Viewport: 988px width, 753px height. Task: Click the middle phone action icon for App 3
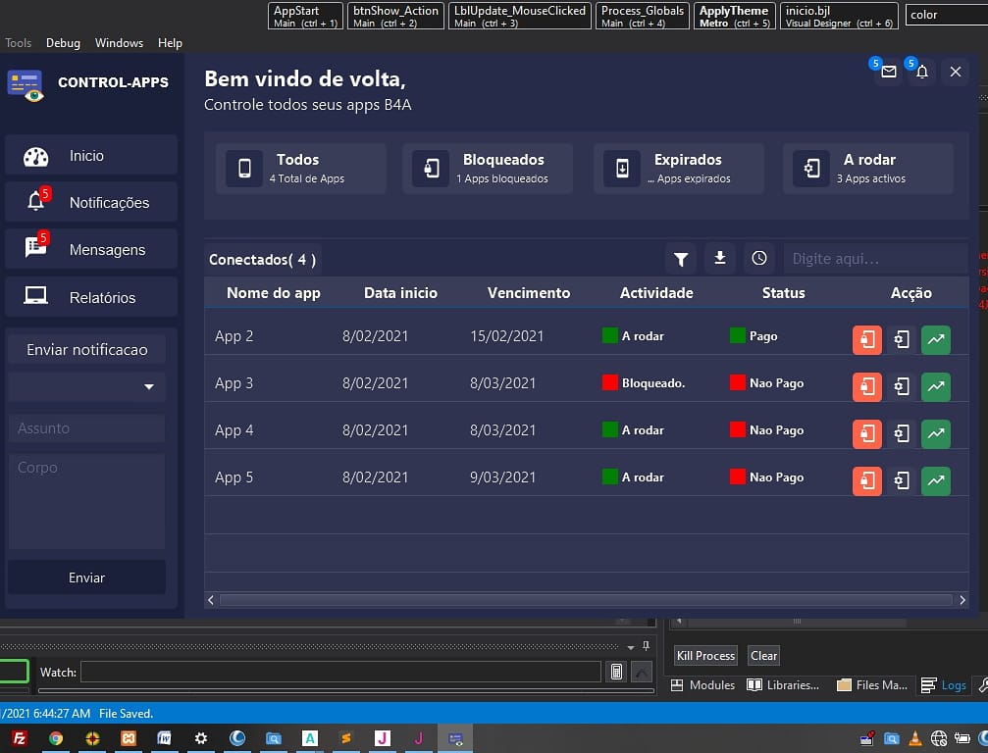(x=902, y=386)
